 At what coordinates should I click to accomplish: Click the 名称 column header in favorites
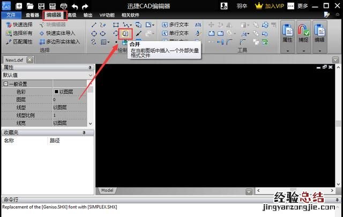tap(9, 141)
